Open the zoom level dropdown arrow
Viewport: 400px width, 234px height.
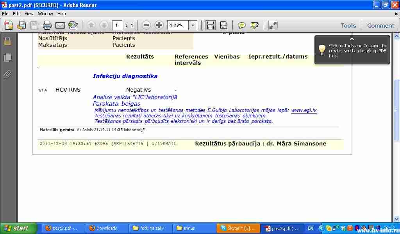coord(193,25)
